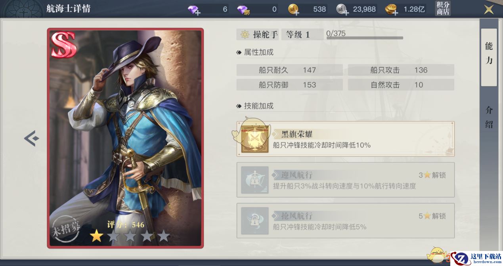Add more purple diamonds with plus icon

[x=194, y=9]
